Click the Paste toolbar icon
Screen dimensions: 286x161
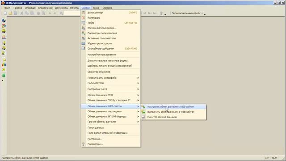tap(32, 13)
